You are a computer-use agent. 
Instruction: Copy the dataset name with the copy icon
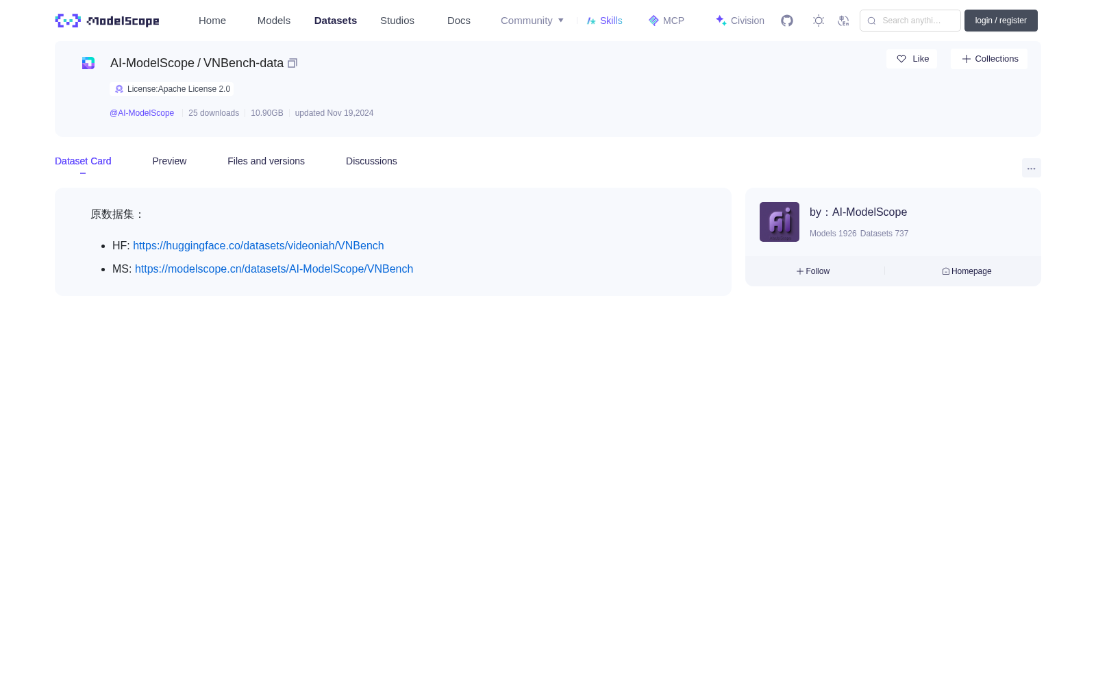point(292,63)
